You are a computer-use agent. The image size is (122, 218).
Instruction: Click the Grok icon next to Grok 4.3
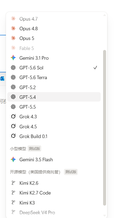pos(13,116)
